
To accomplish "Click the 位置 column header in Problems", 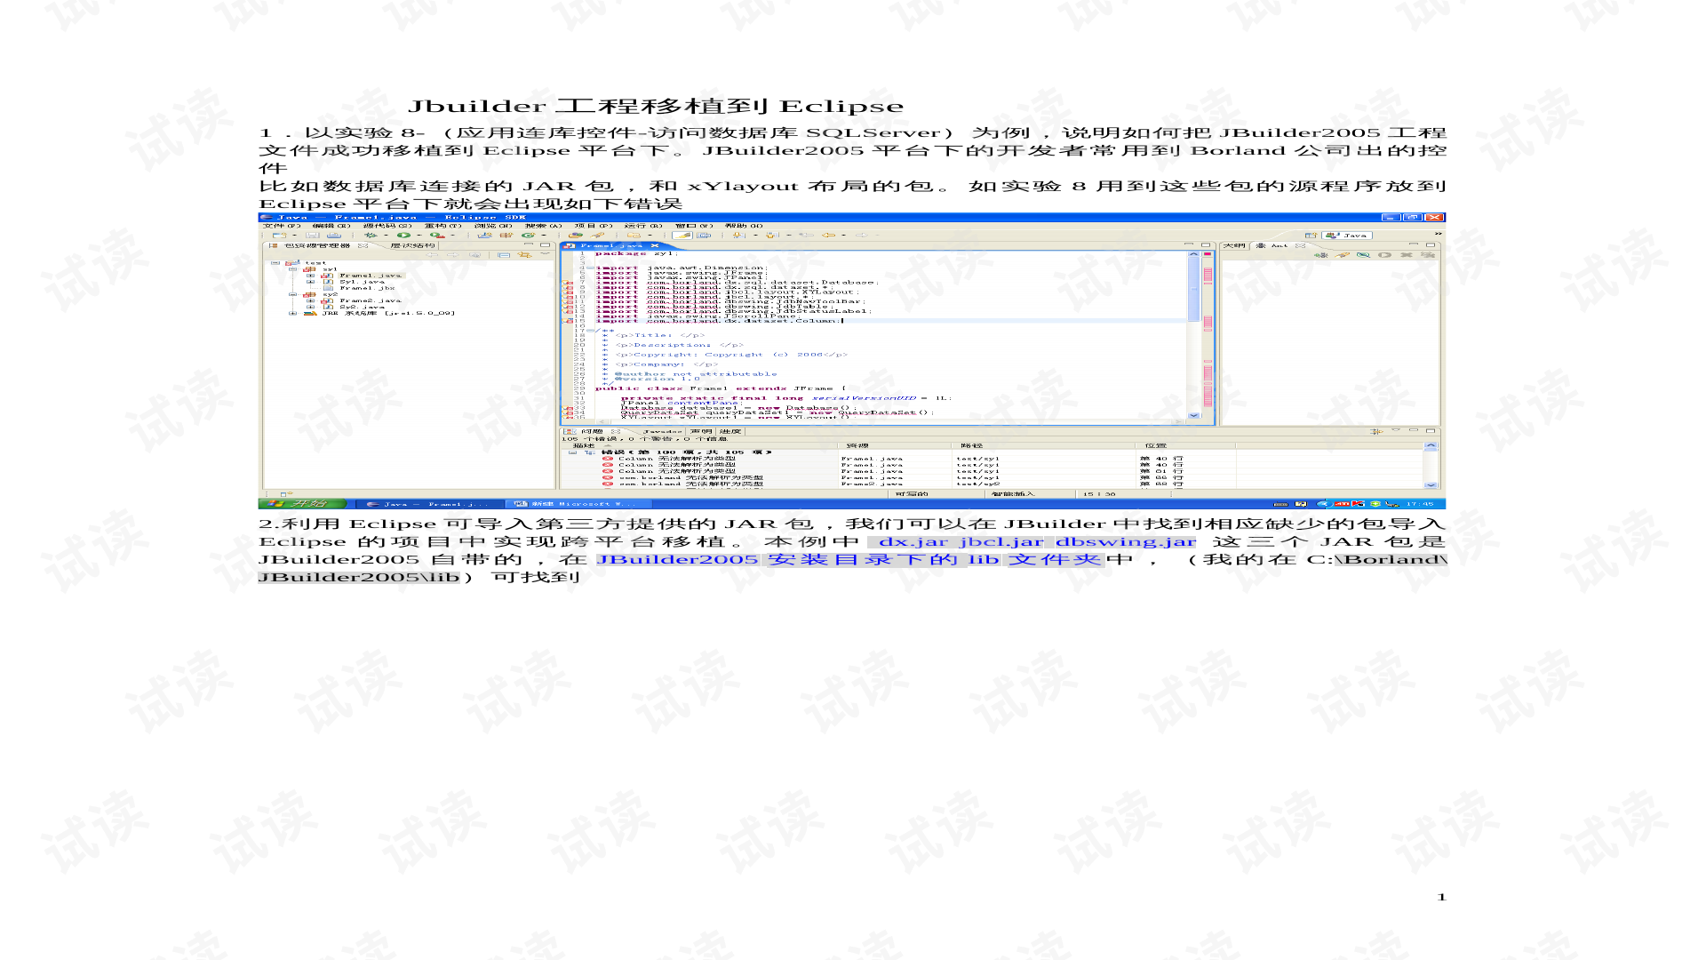I will (1184, 445).
